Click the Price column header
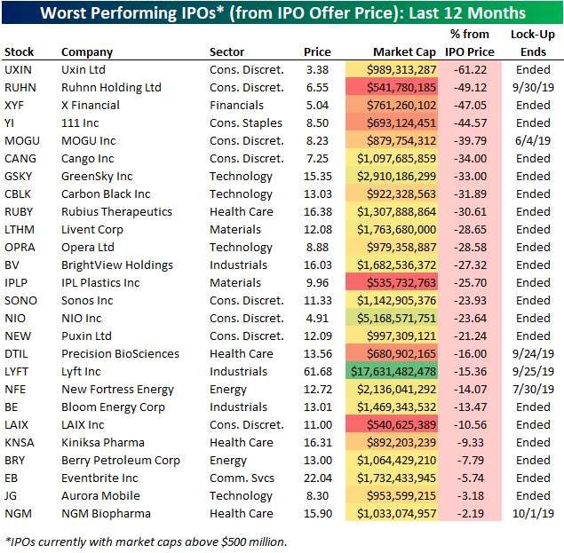564x553 pixels. click(317, 52)
